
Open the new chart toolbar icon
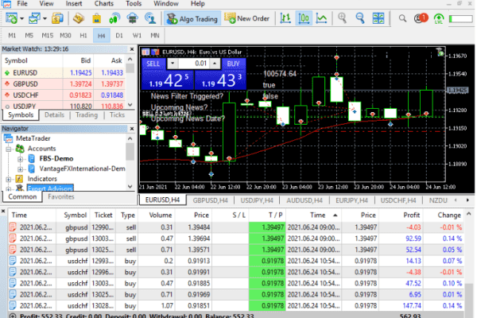click(x=11, y=18)
